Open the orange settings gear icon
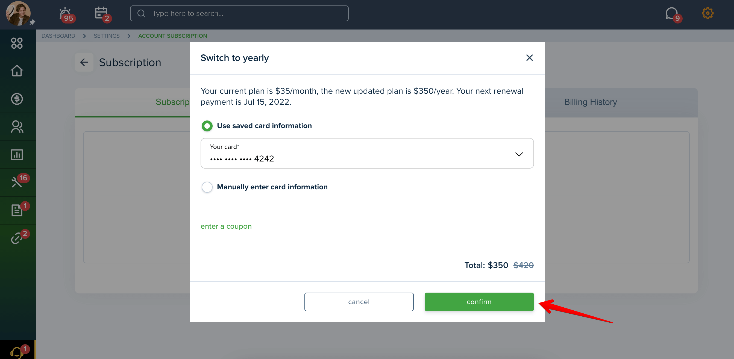This screenshot has width=734, height=359. (707, 13)
